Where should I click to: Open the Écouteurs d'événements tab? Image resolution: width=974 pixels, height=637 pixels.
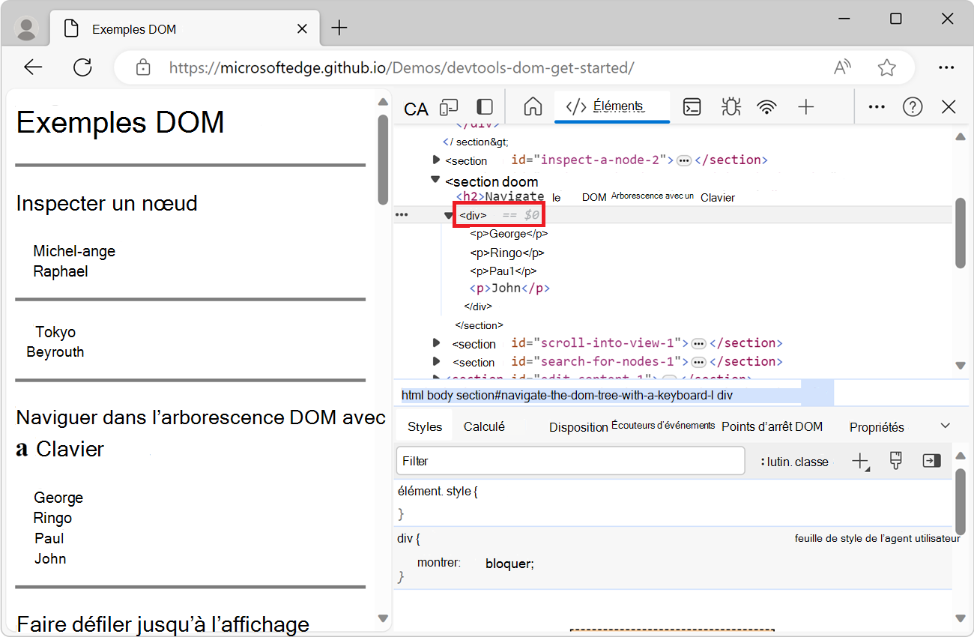tap(663, 426)
